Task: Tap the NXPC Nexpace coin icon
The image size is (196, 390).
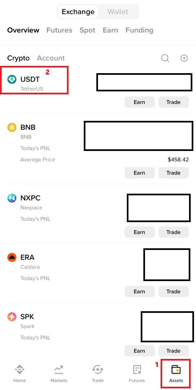Action: point(12,198)
